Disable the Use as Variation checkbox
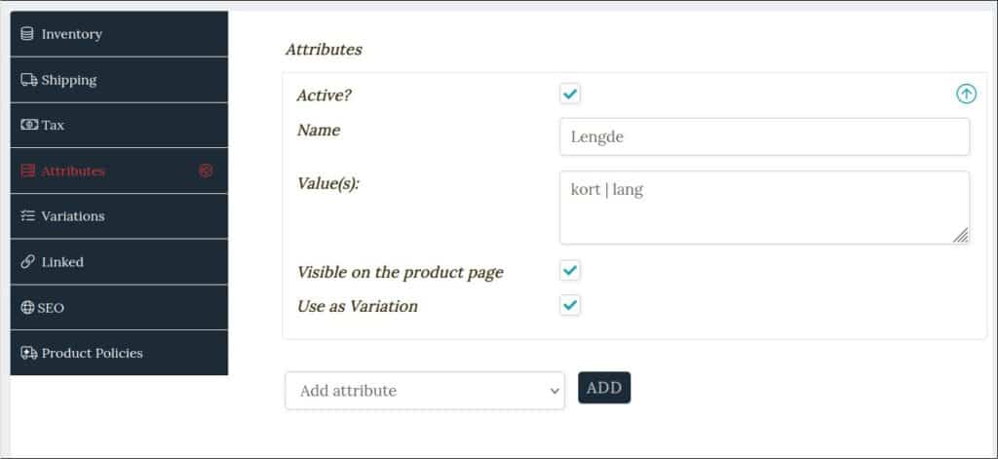The image size is (998, 459). pyautogui.click(x=570, y=306)
